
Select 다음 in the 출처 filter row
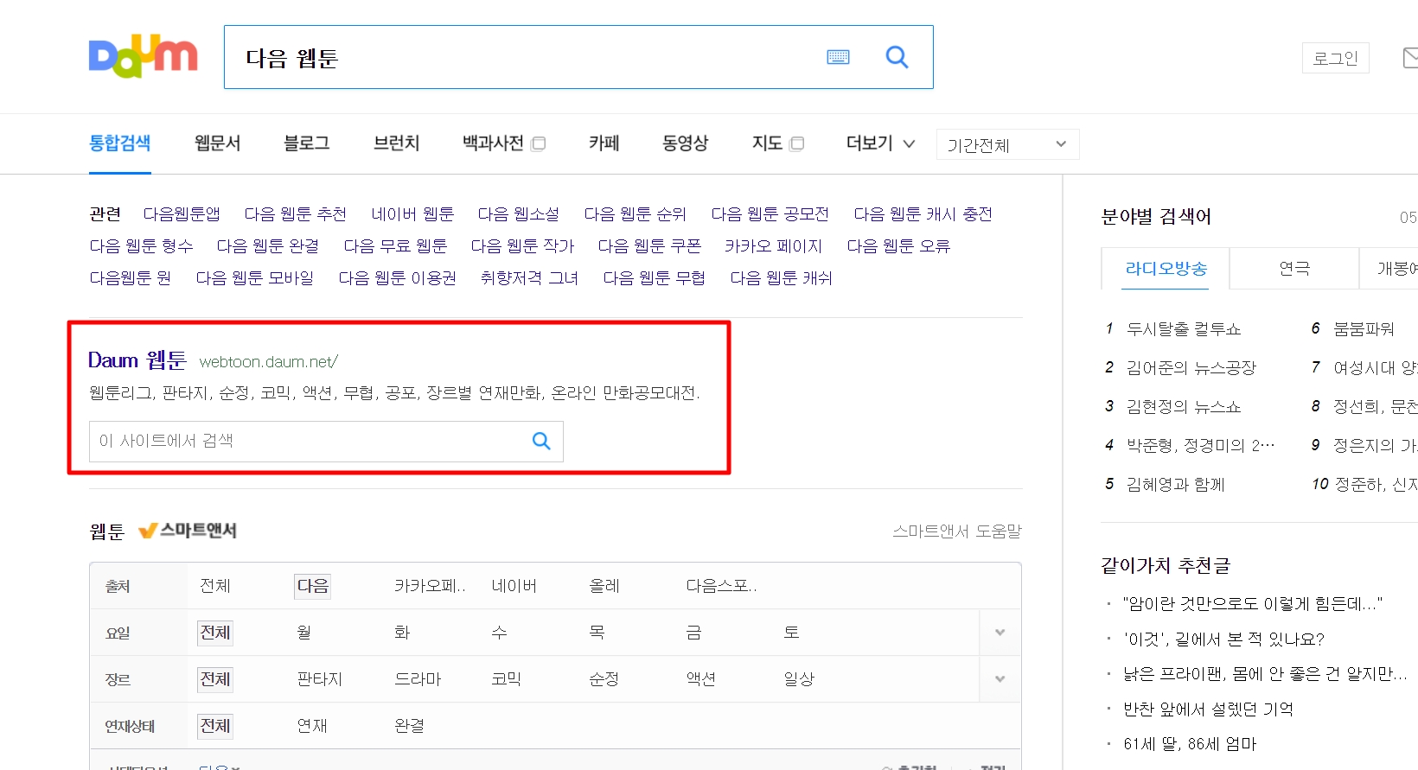(313, 586)
